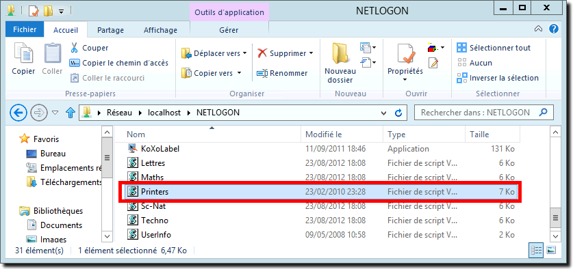Switch to the Affichage tab

click(160, 30)
